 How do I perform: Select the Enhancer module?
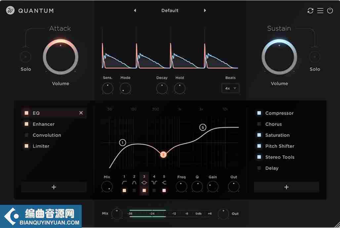click(44, 124)
